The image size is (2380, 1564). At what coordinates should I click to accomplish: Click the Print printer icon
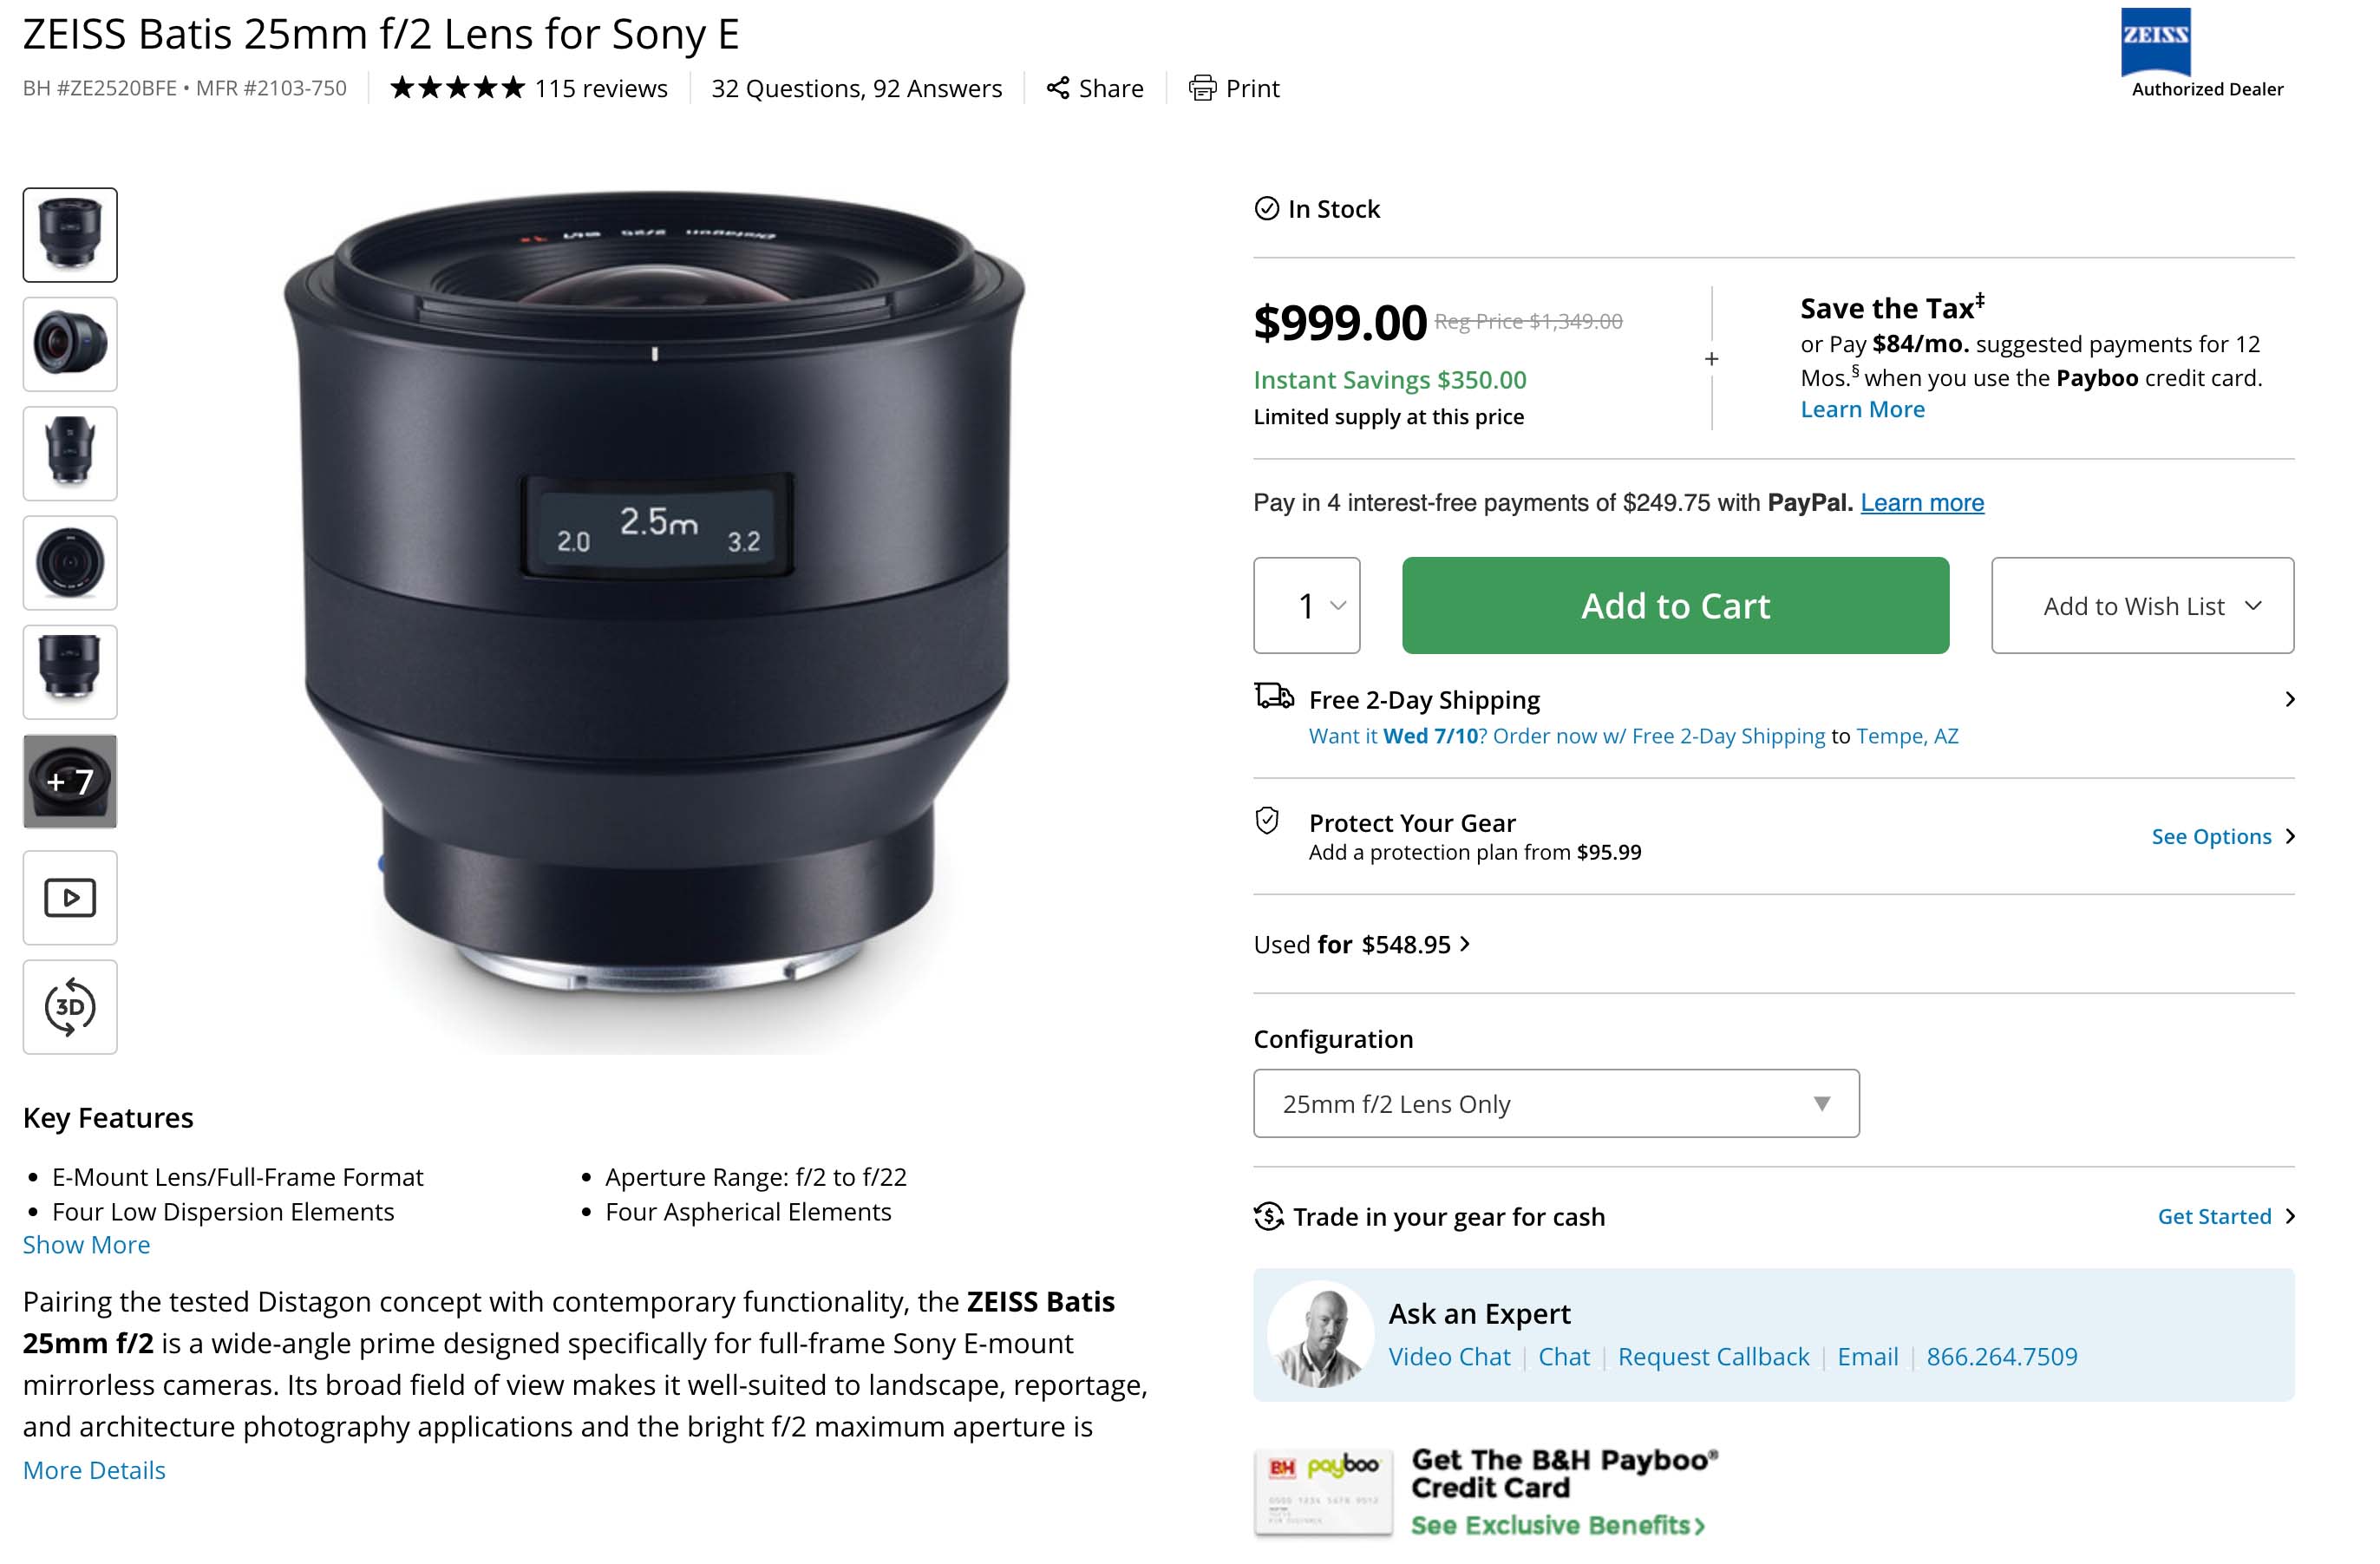pos(1202,88)
